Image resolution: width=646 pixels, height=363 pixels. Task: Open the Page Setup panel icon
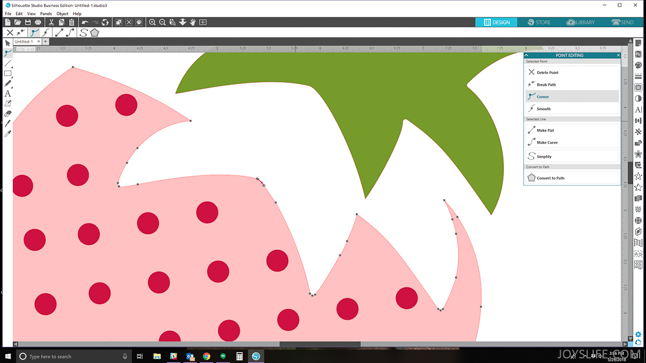point(638,43)
